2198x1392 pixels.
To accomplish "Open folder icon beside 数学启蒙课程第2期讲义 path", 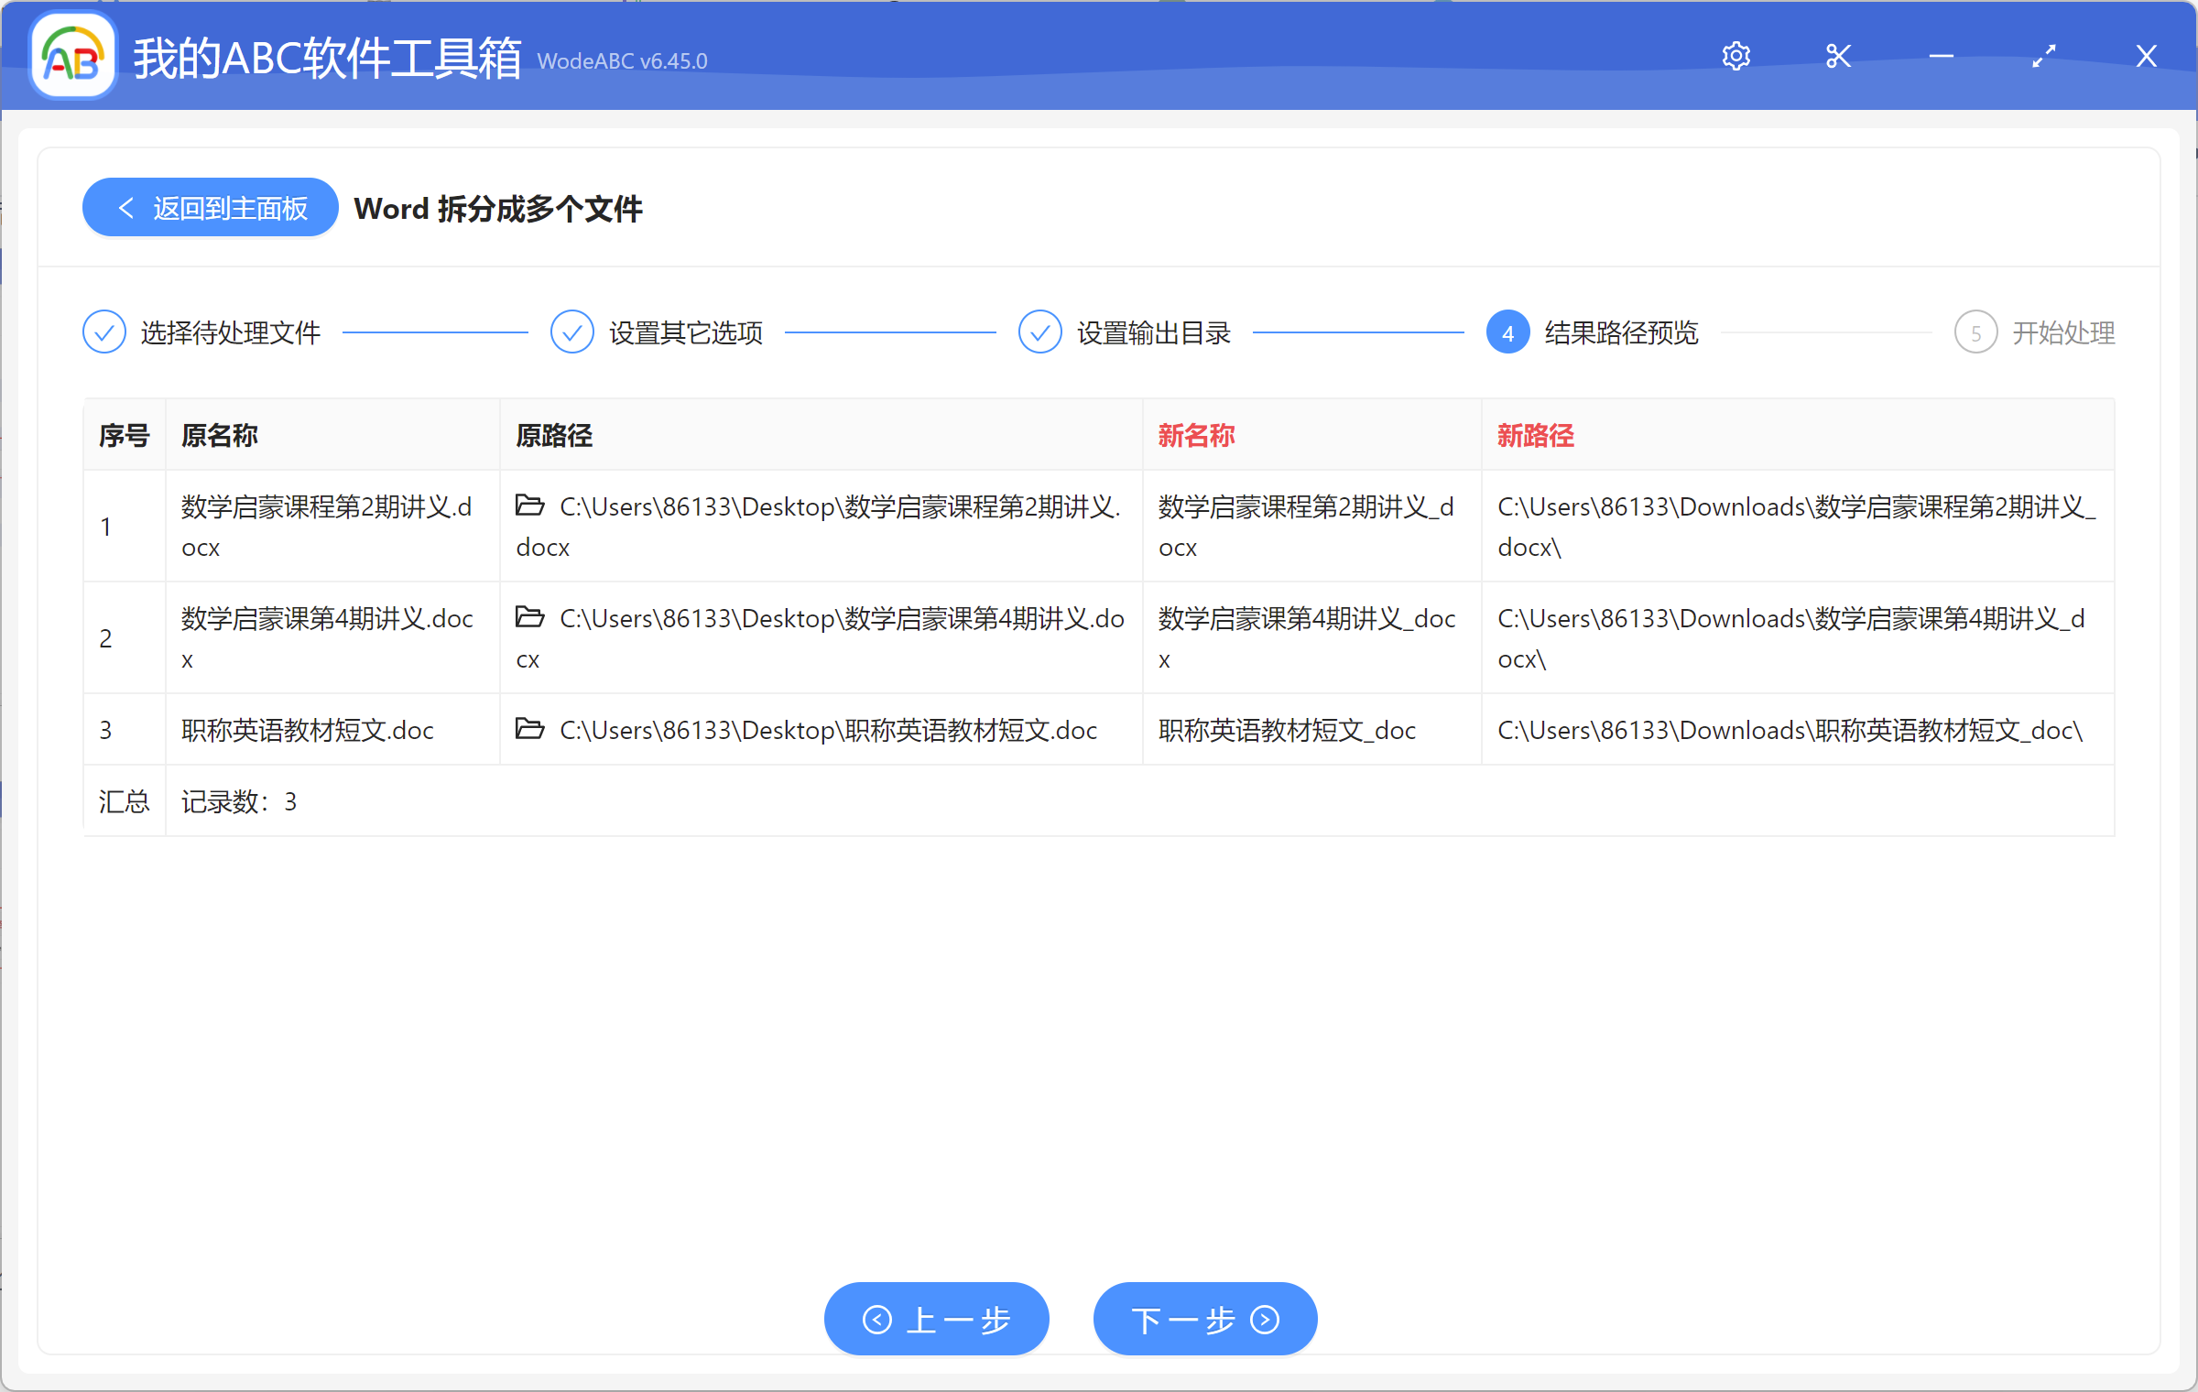I will [x=529, y=504].
